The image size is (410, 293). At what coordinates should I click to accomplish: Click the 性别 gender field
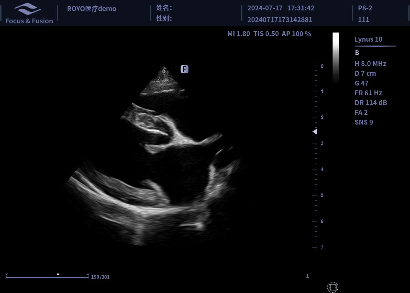(164, 19)
